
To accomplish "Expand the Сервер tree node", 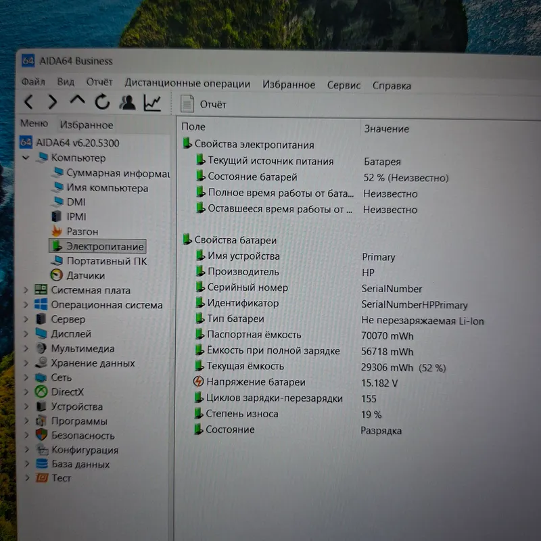I will (26, 319).
